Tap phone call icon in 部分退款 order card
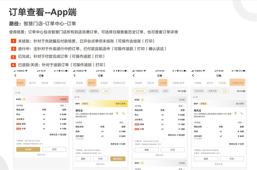257x170 pixels. point(242,113)
